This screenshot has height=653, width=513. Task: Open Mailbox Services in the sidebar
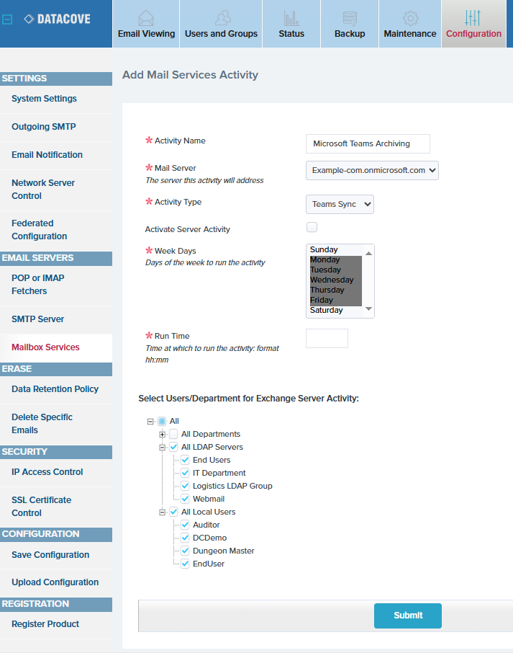45,347
